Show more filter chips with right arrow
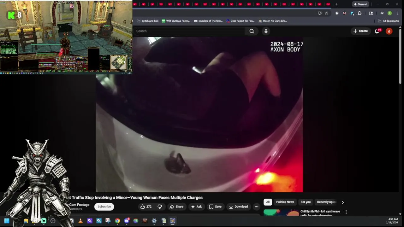 343,202
